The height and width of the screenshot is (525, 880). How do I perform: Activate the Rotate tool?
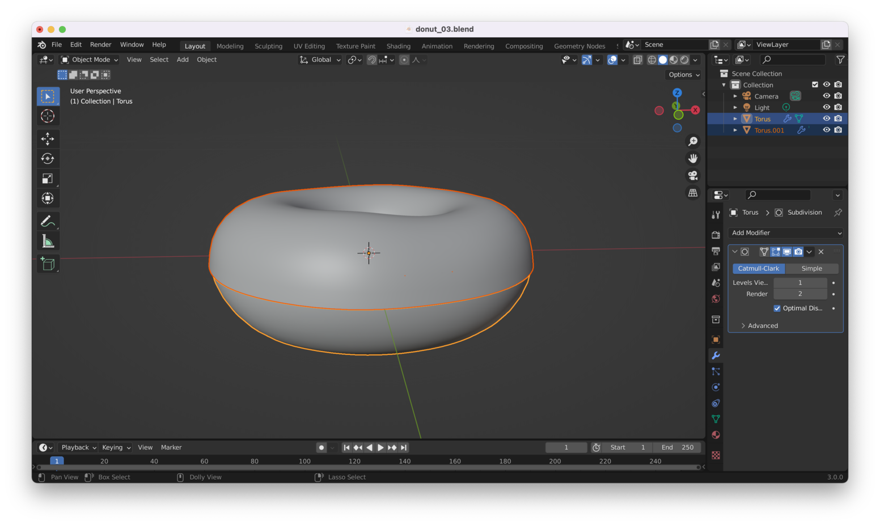[x=48, y=159]
